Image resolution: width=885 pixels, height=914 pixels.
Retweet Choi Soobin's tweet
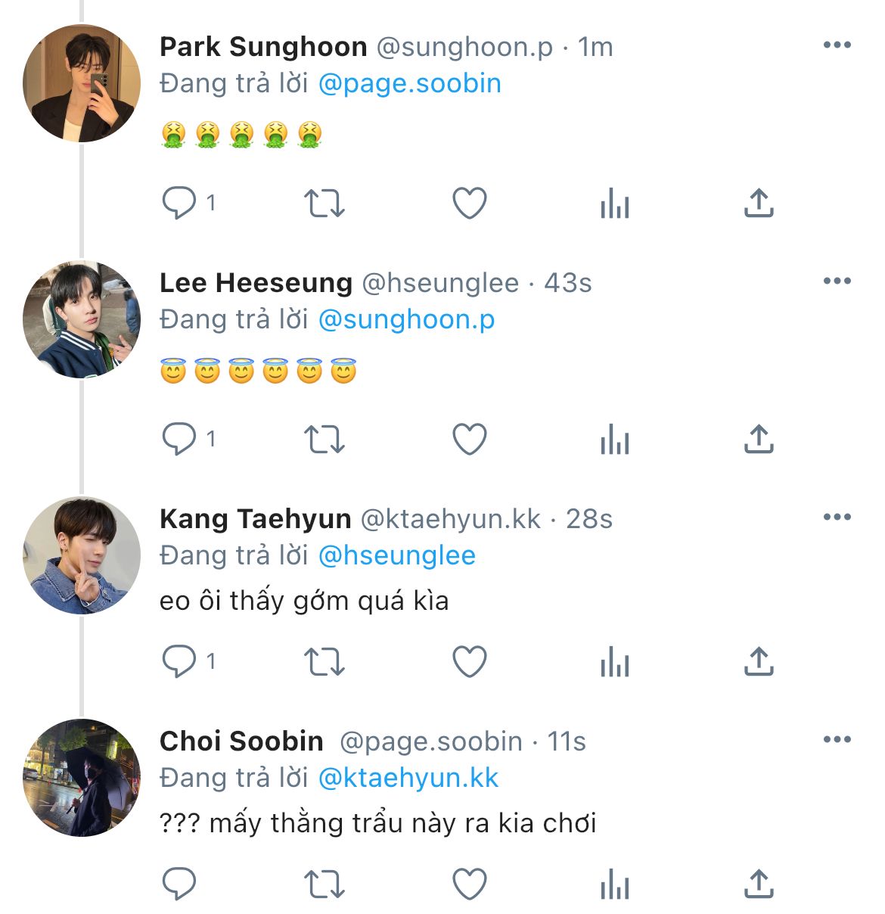click(x=324, y=884)
